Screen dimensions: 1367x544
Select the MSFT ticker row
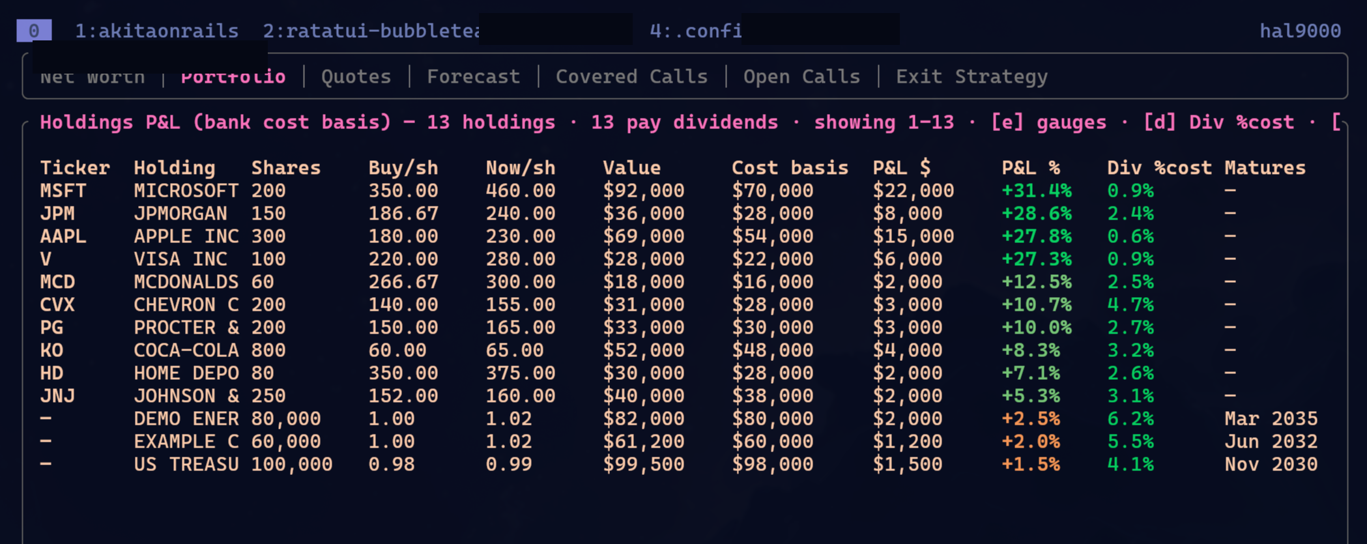[679, 191]
